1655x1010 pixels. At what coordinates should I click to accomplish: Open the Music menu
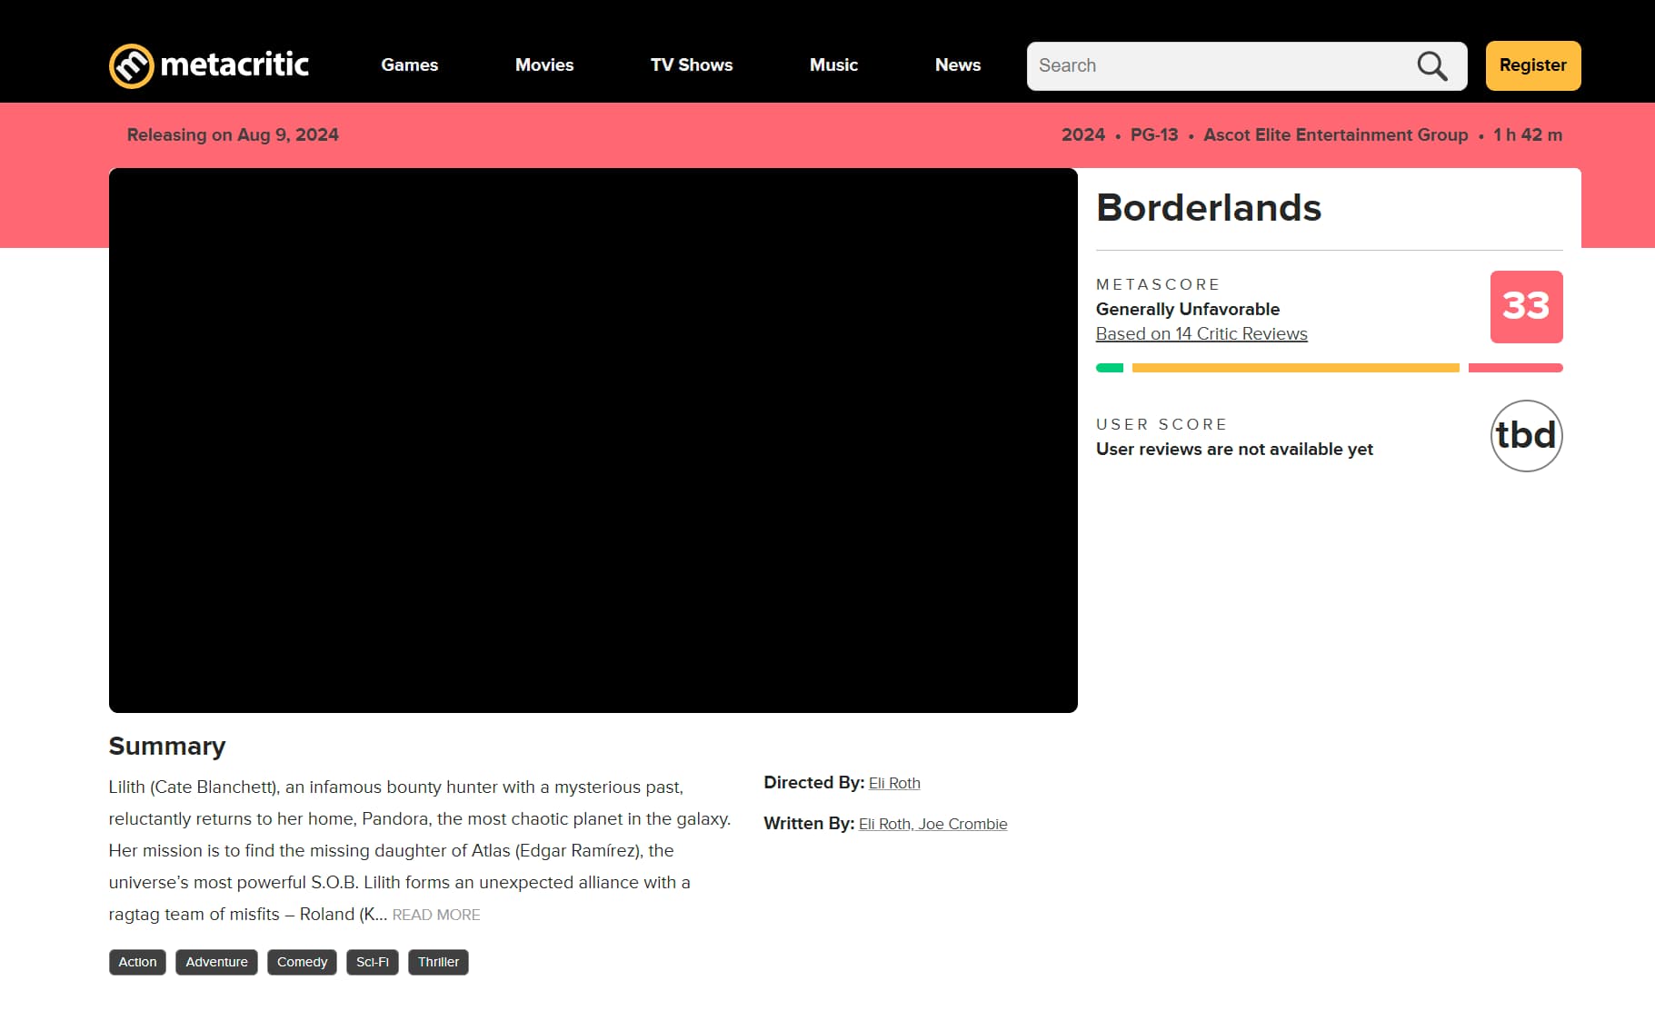point(833,65)
